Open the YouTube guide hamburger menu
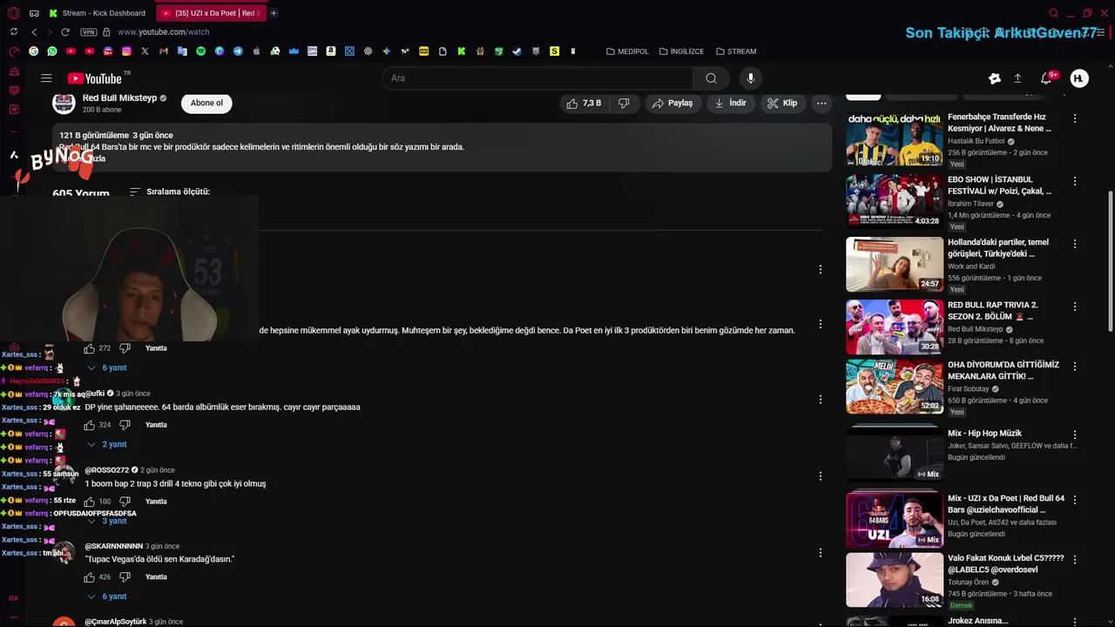1115x627 pixels. (x=46, y=78)
